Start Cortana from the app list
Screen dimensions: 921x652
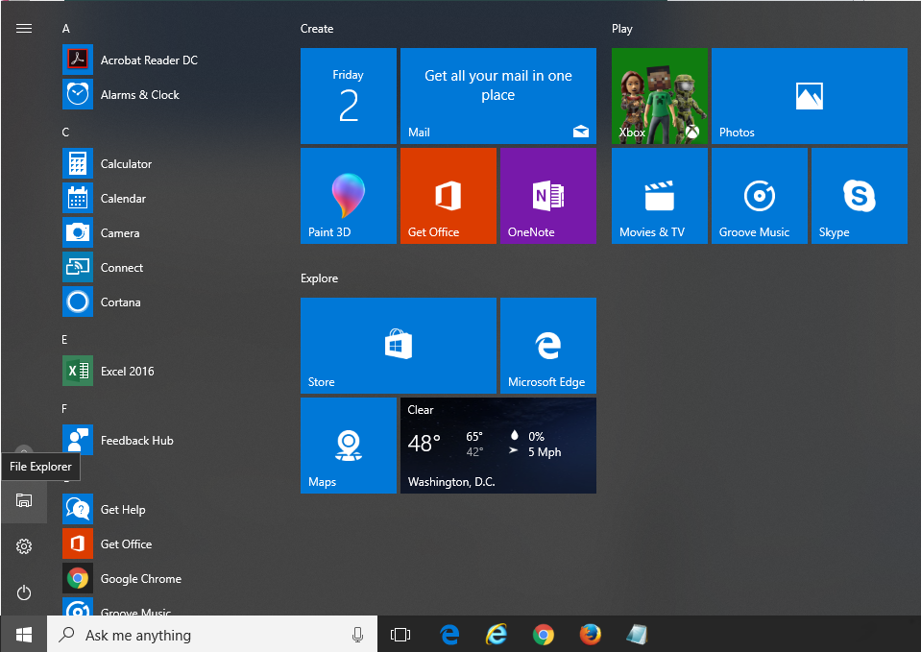click(x=121, y=302)
